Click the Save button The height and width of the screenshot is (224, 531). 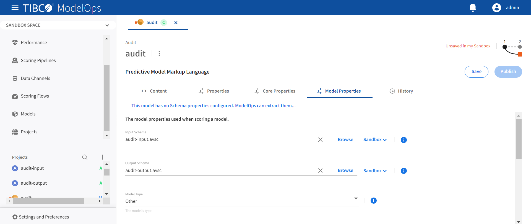coord(476,72)
